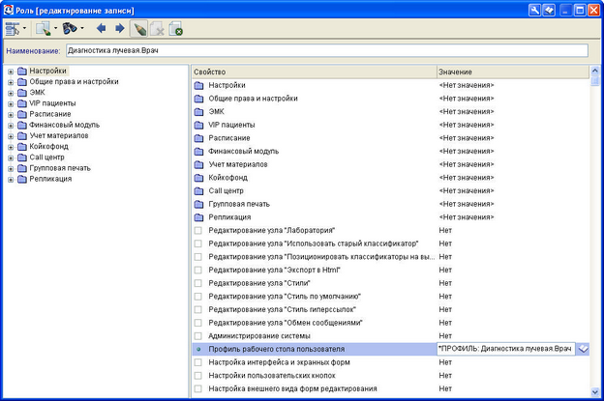Open dropdown arrow next to copy-with-pencil icon
Image resolution: width=604 pixels, height=401 pixels.
[x=55, y=28]
